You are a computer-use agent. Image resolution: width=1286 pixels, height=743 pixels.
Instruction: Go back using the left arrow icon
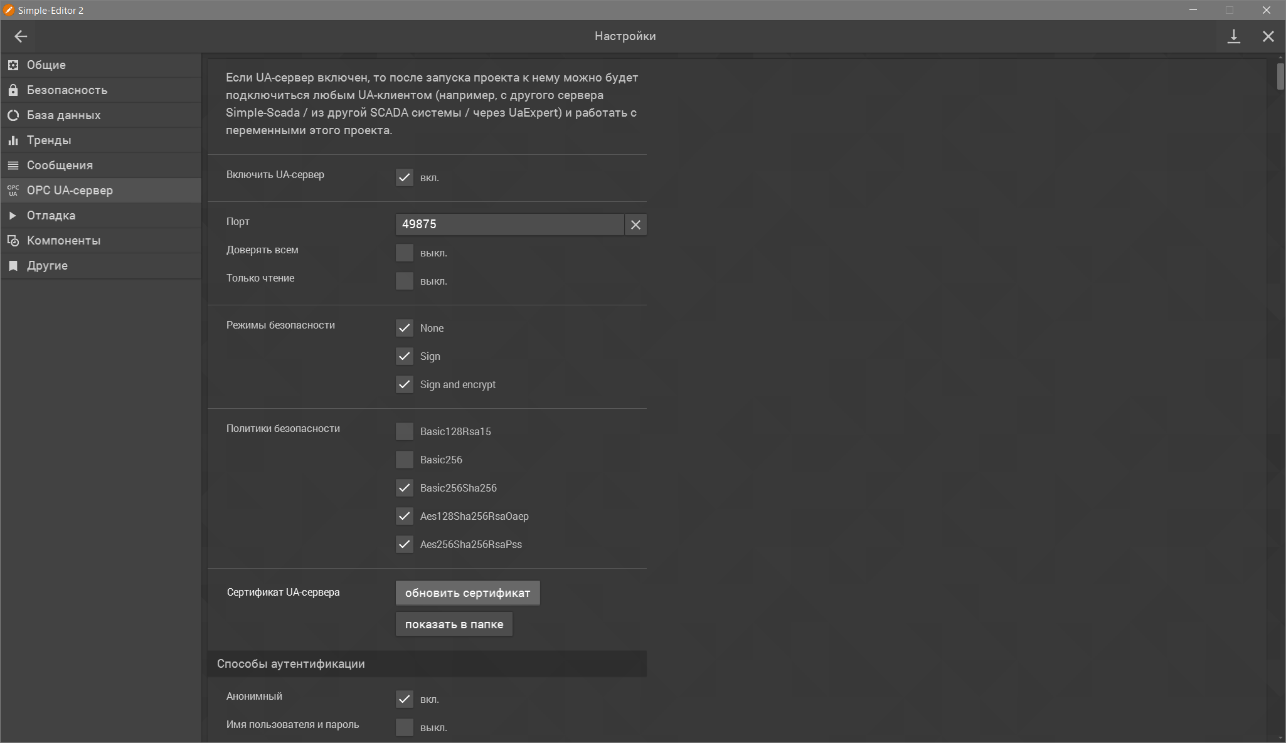(21, 36)
